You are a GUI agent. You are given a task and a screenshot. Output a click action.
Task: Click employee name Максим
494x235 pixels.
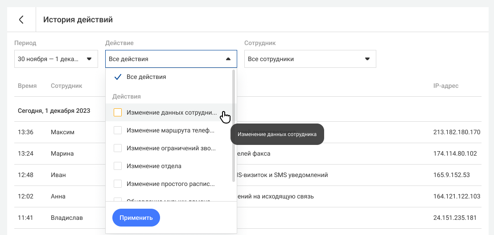[x=63, y=132]
